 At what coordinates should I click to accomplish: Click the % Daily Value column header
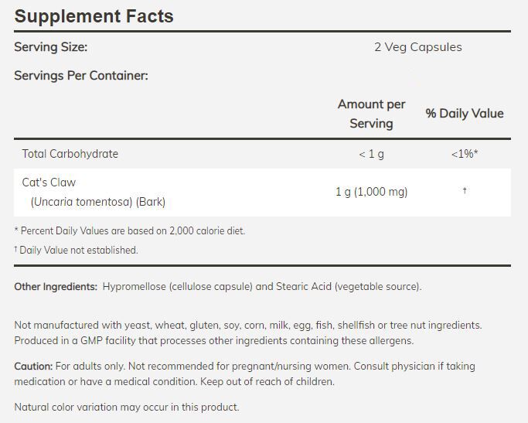464,114
